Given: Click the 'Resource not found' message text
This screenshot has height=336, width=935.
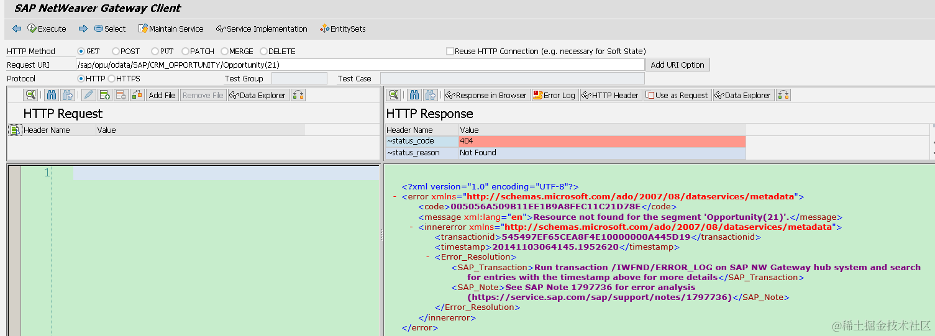Looking at the screenshot, I should tap(662, 217).
